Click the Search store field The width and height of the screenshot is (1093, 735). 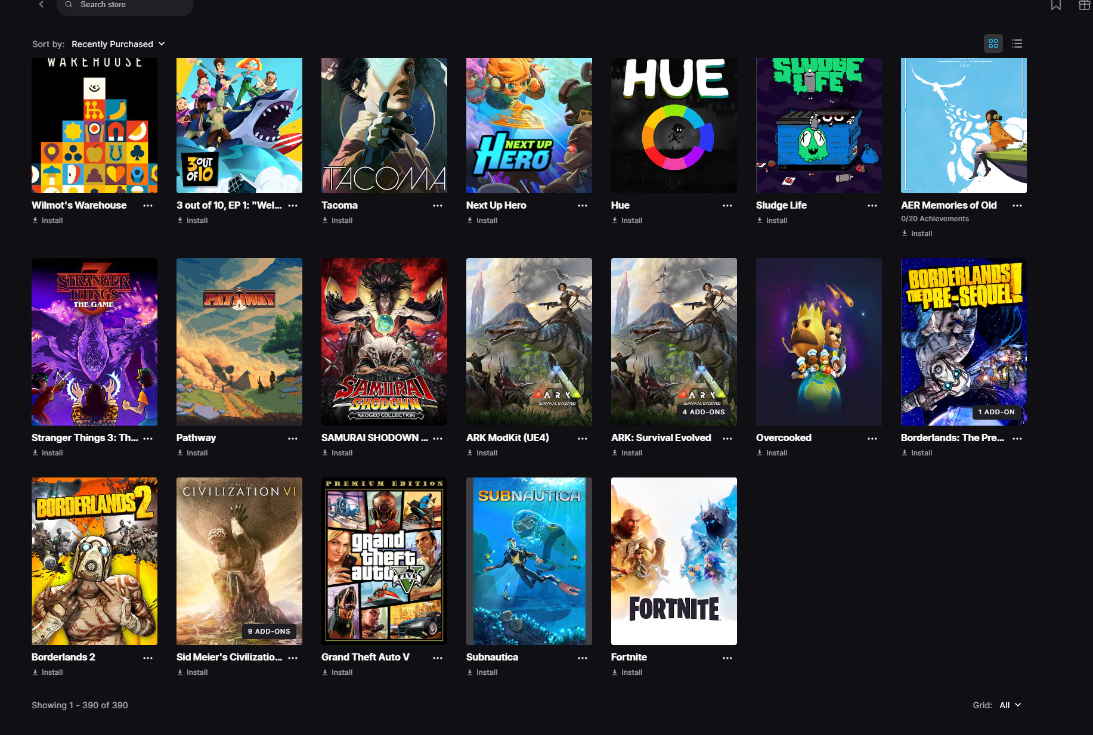click(x=125, y=5)
